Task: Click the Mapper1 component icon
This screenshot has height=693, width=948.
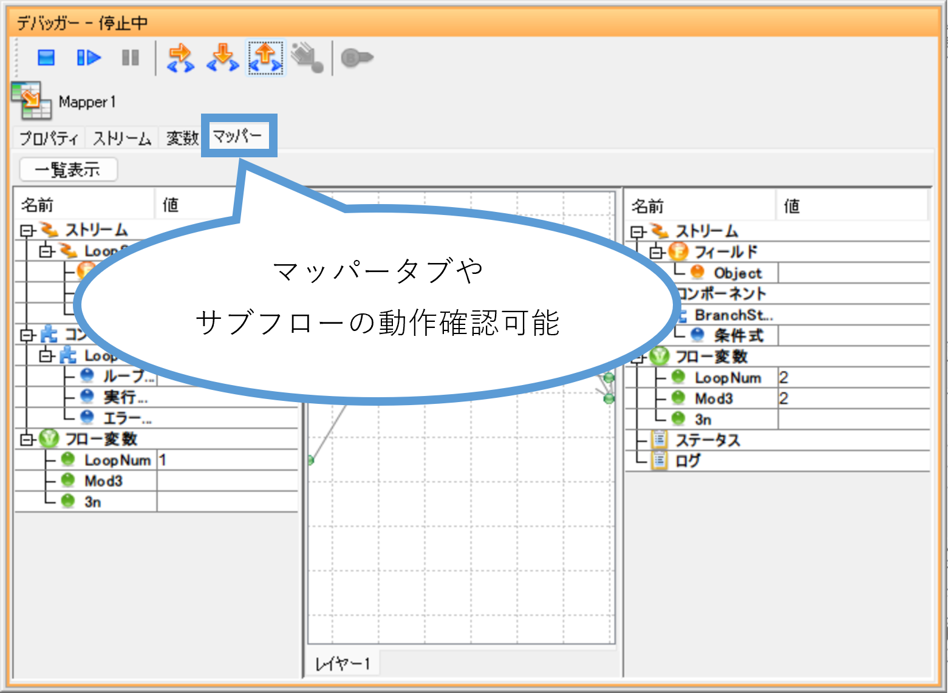Action: pyautogui.click(x=31, y=101)
